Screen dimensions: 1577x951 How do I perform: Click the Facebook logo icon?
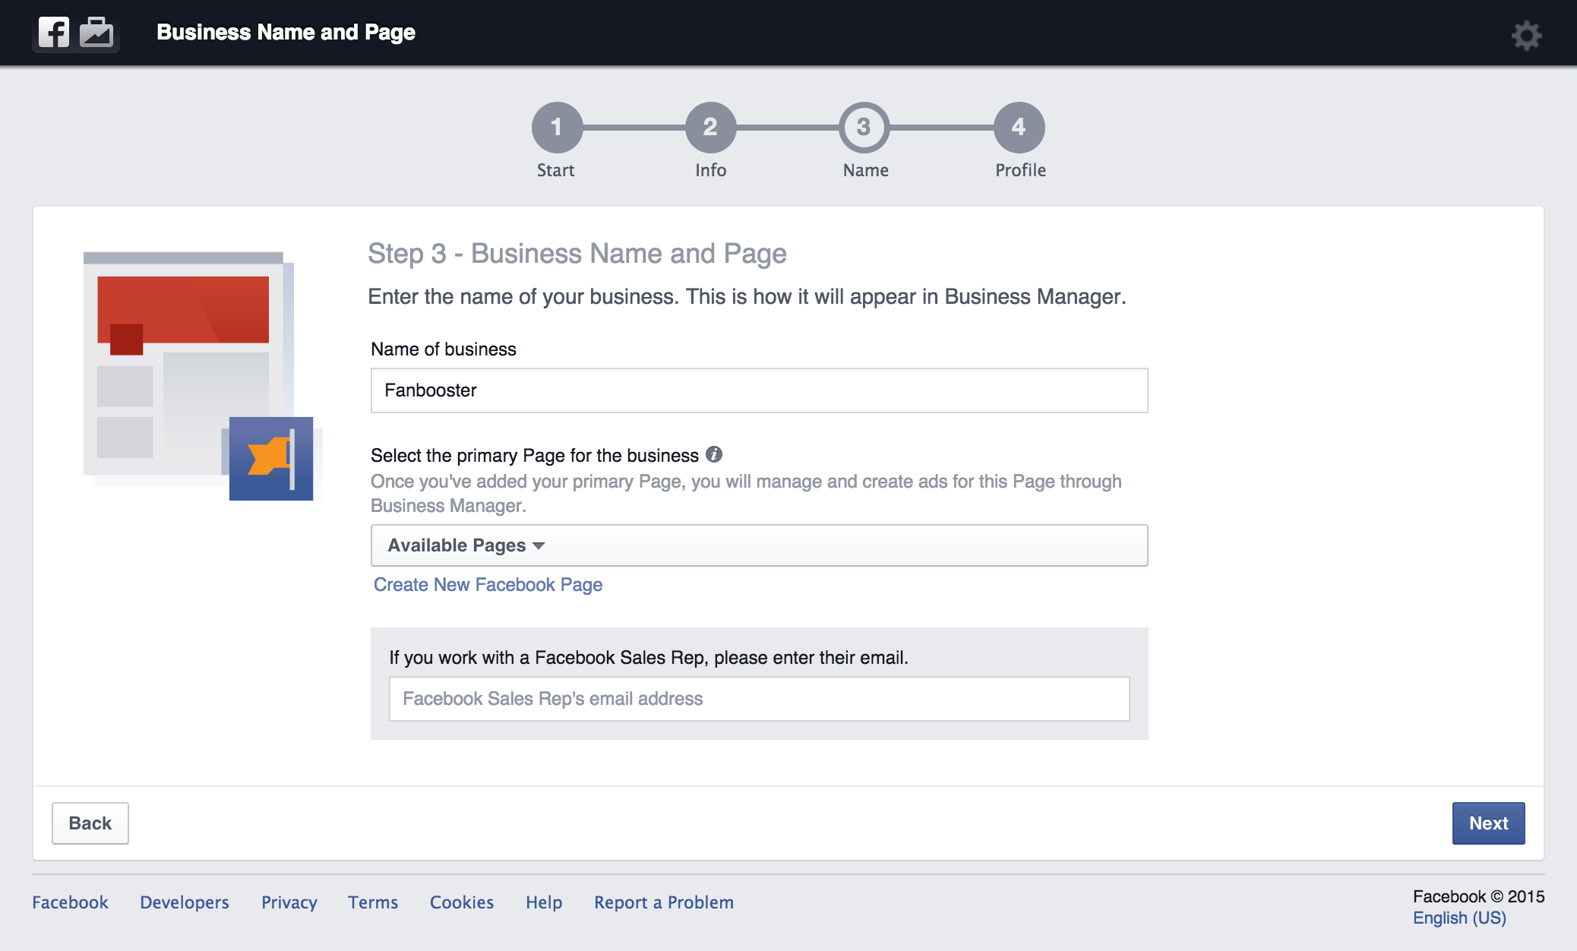tap(54, 33)
